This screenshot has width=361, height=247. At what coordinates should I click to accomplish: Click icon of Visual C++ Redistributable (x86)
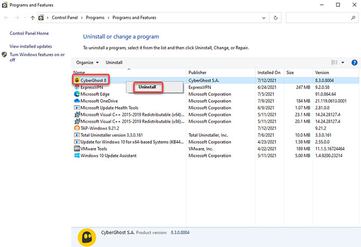tap(77, 121)
